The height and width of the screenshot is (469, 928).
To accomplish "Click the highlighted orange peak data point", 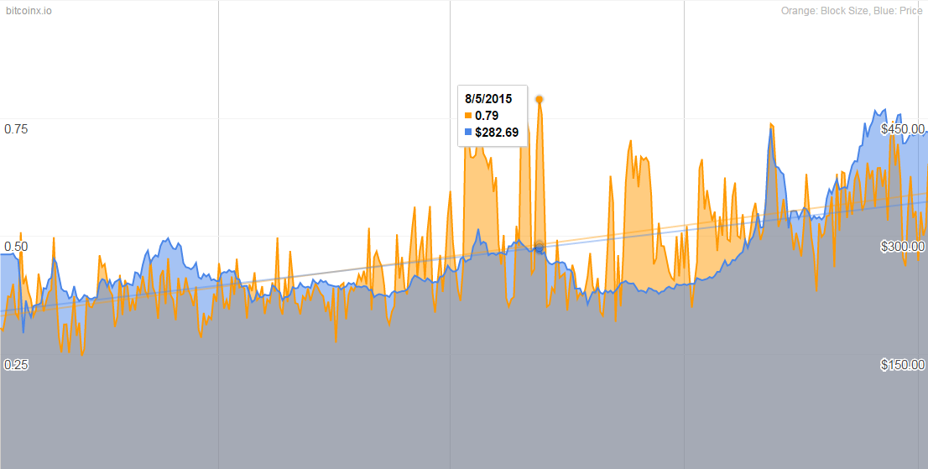I will click(540, 99).
